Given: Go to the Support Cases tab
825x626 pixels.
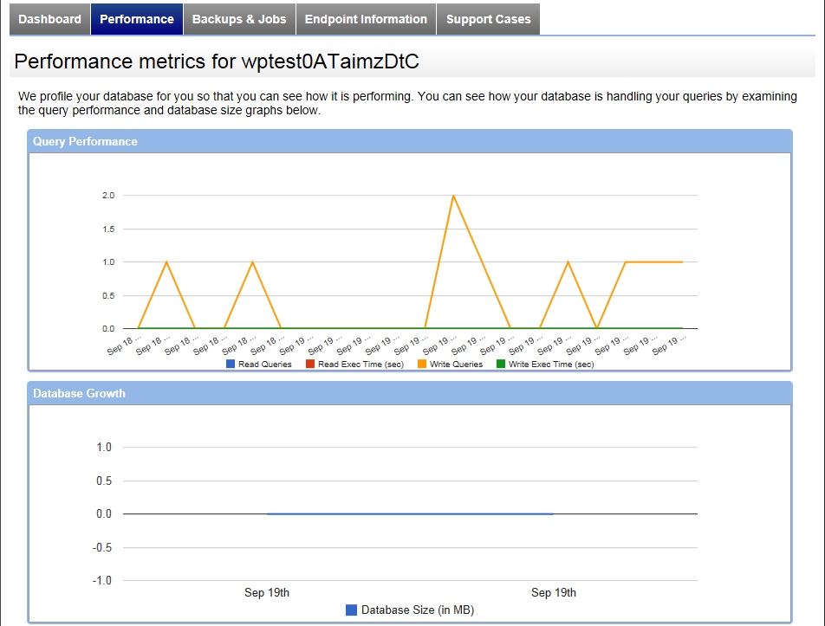Looking at the screenshot, I should pos(488,19).
